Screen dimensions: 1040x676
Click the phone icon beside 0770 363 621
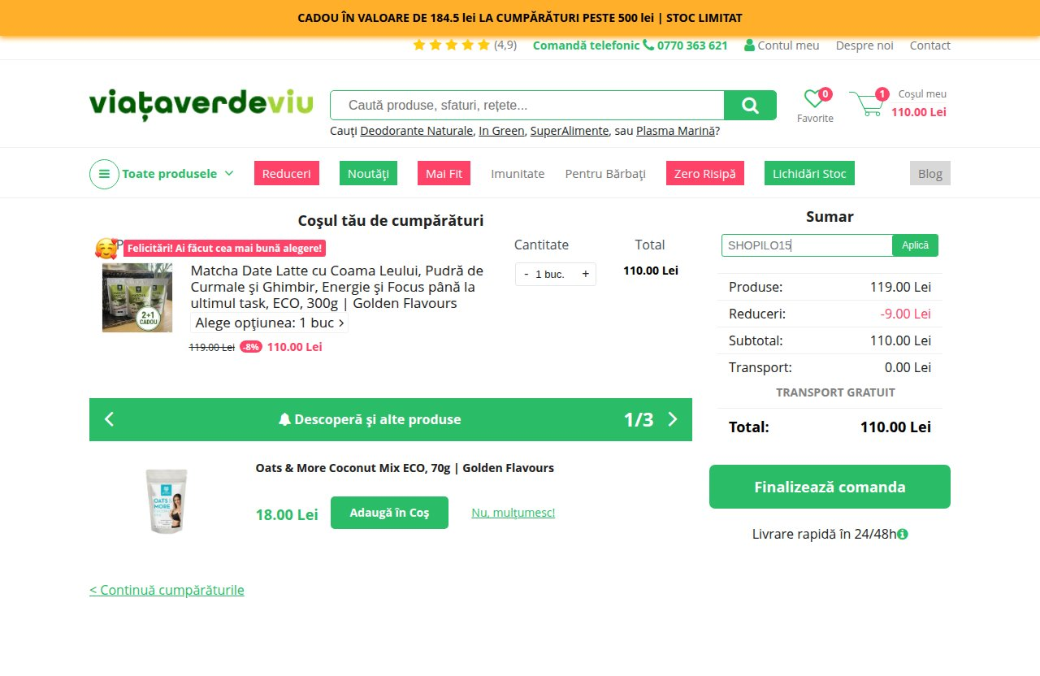648,45
